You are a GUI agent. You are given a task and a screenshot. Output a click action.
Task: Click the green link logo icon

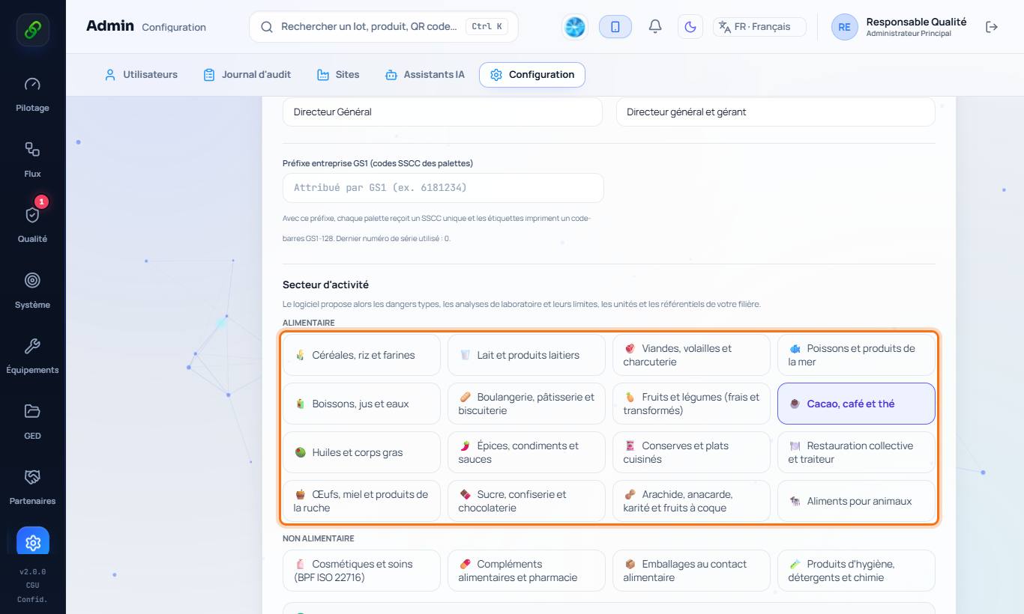tap(33, 30)
